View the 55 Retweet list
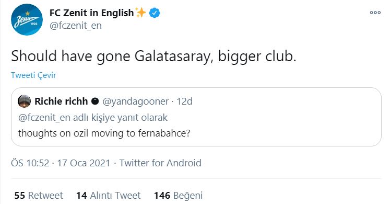391x204 pixels. 39,195
